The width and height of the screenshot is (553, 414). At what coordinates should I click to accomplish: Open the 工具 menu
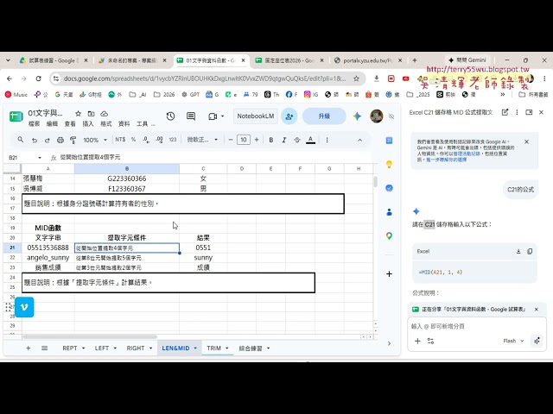pyautogui.click(x=142, y=124)
